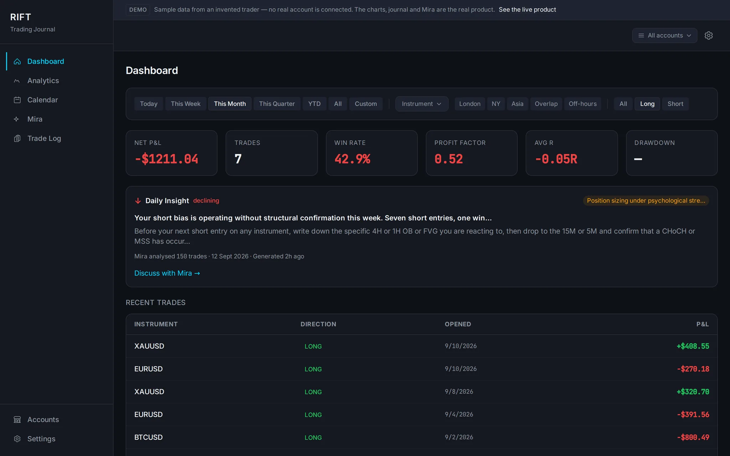
Task: Open the EURUSD trade with -$270.18
Action: click(422, 369)
